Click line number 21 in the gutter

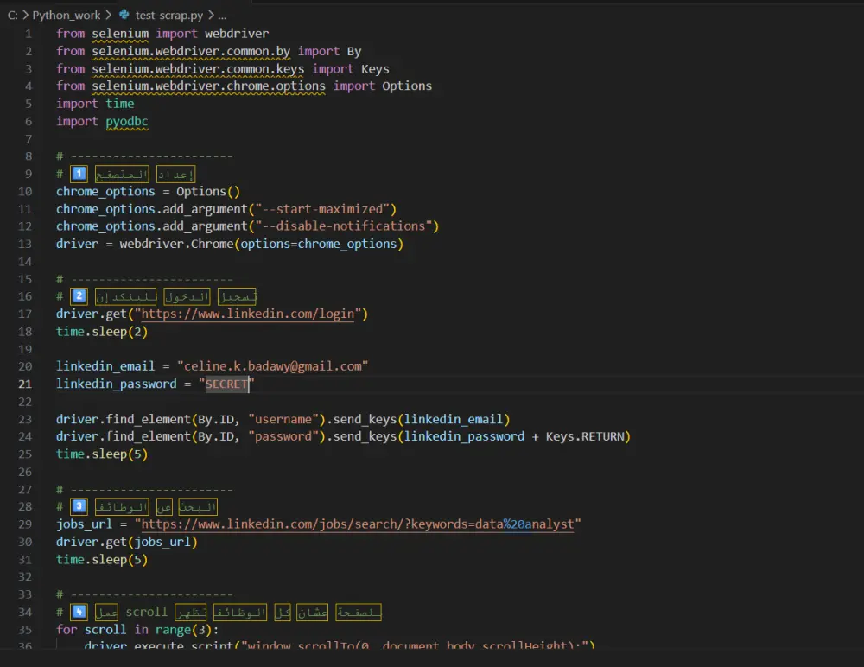pos(25,384)
